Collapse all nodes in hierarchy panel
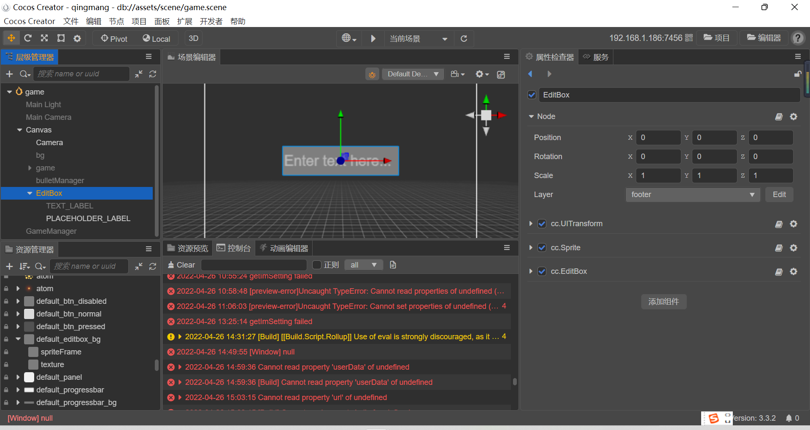This screenshot has width=810, height=430. point(139,74)
